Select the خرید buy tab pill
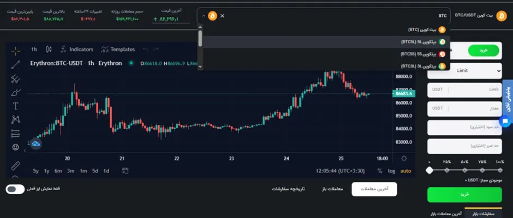 484,51
